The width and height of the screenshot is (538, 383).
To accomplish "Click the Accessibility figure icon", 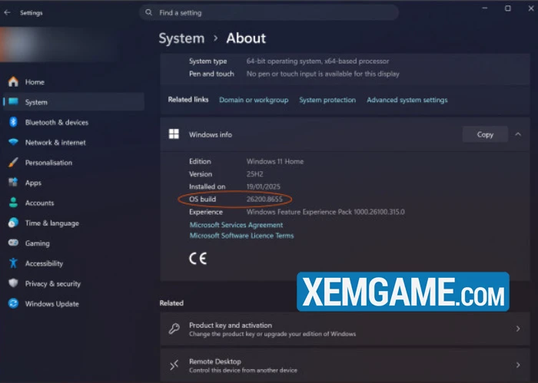I will pos(13,262).
